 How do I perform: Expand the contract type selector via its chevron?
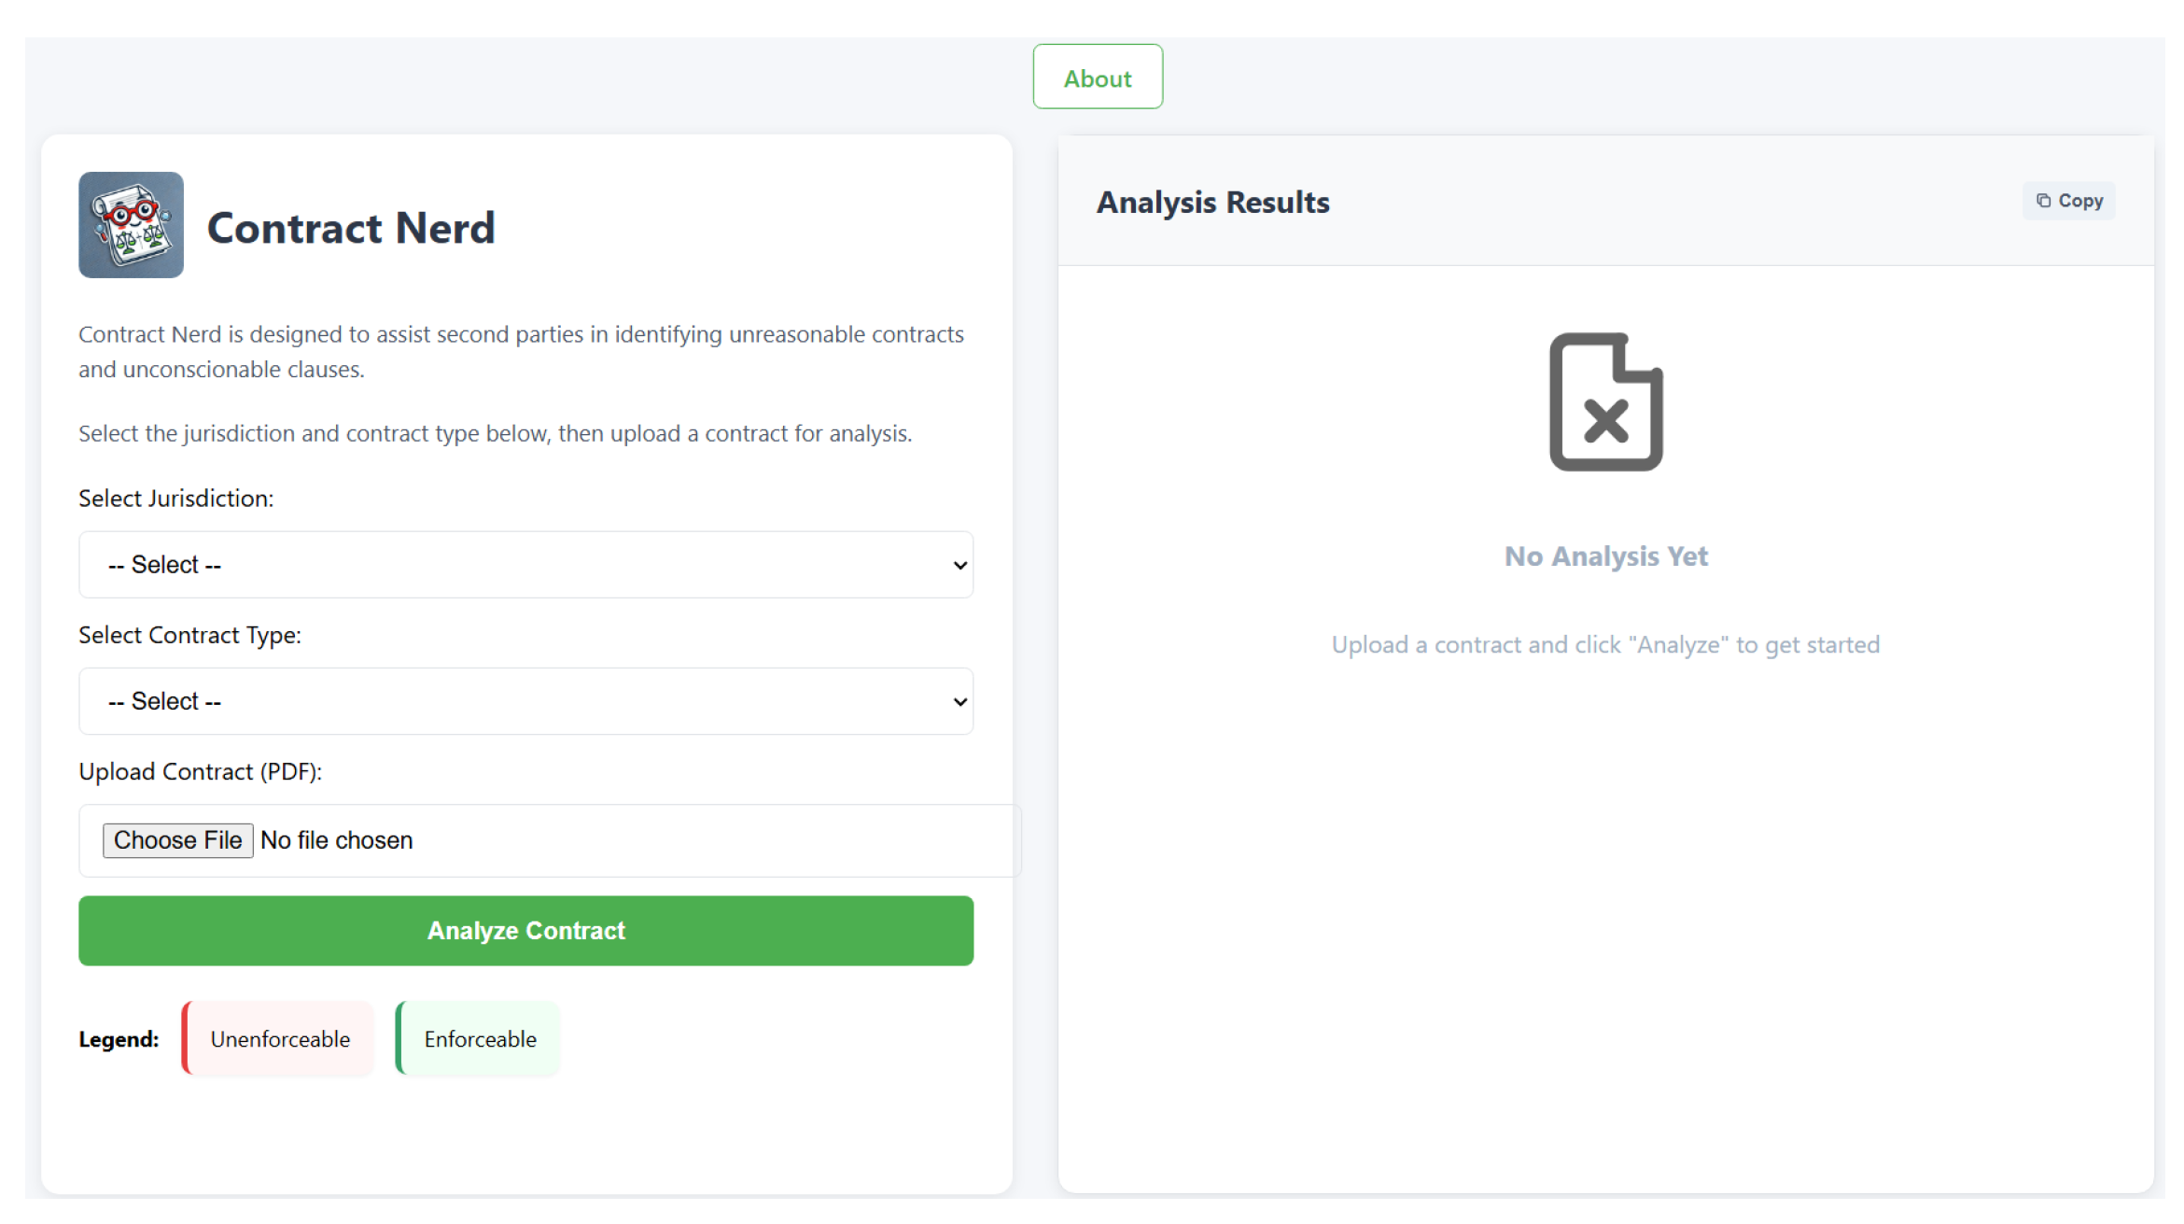coord(958,701)
